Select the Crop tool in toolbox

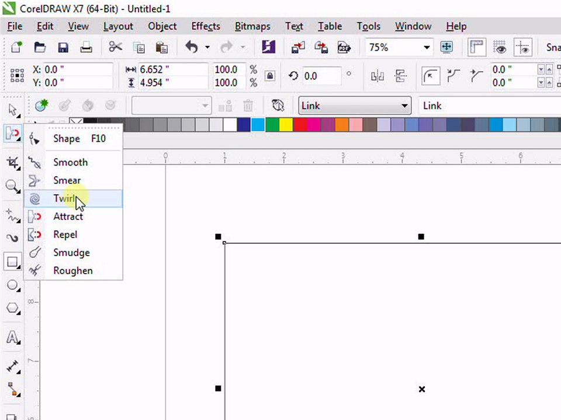click(12, 163)
